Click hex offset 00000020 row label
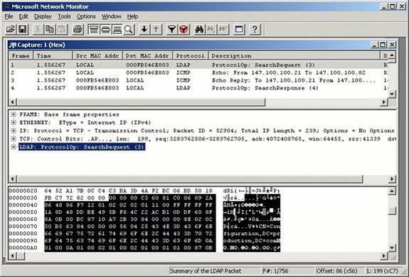The image size is (409, 277). coord(23,190)
